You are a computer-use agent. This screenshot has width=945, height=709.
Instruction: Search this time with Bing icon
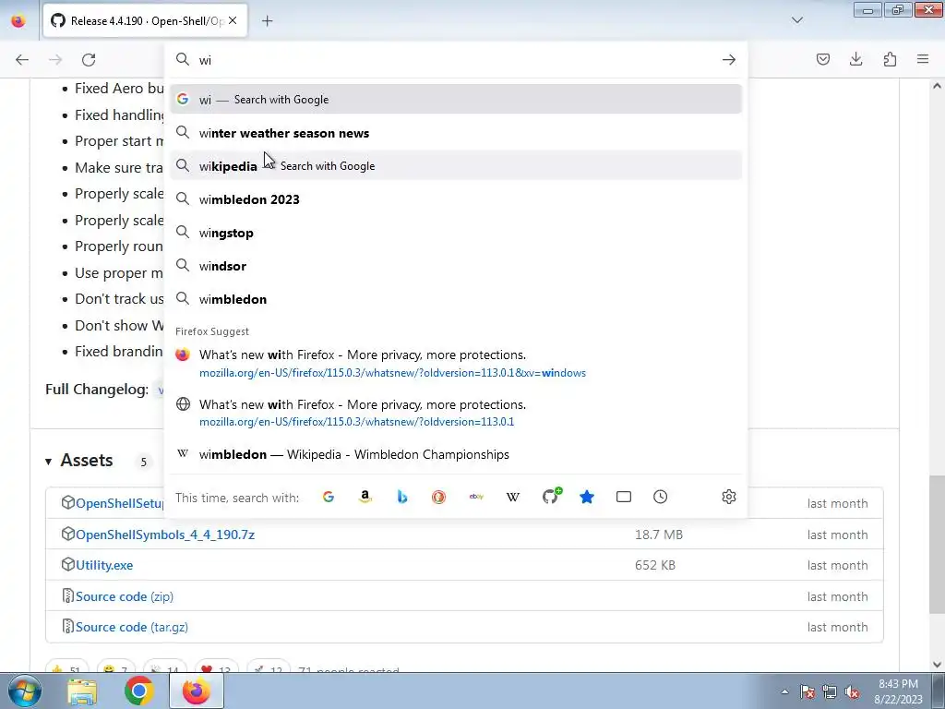point(402,497)
